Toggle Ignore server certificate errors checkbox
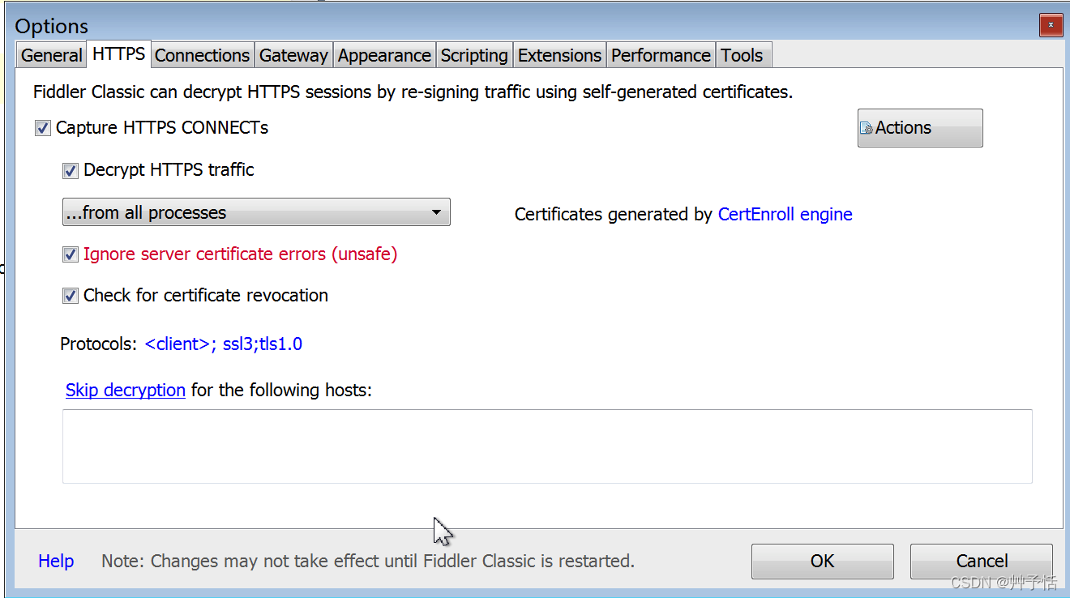The image size is (1070, 598). pyautogui.click(x=71, y=254)
